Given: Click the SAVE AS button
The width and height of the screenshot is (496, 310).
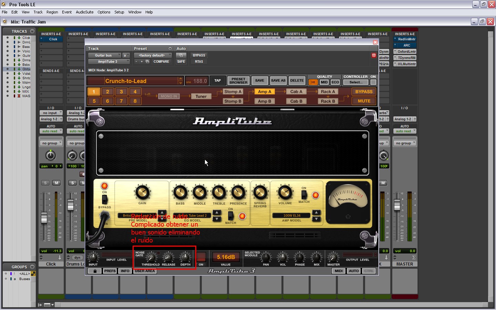Looking at the screenshot, I should pyautogui.click(x=278, y=81).
